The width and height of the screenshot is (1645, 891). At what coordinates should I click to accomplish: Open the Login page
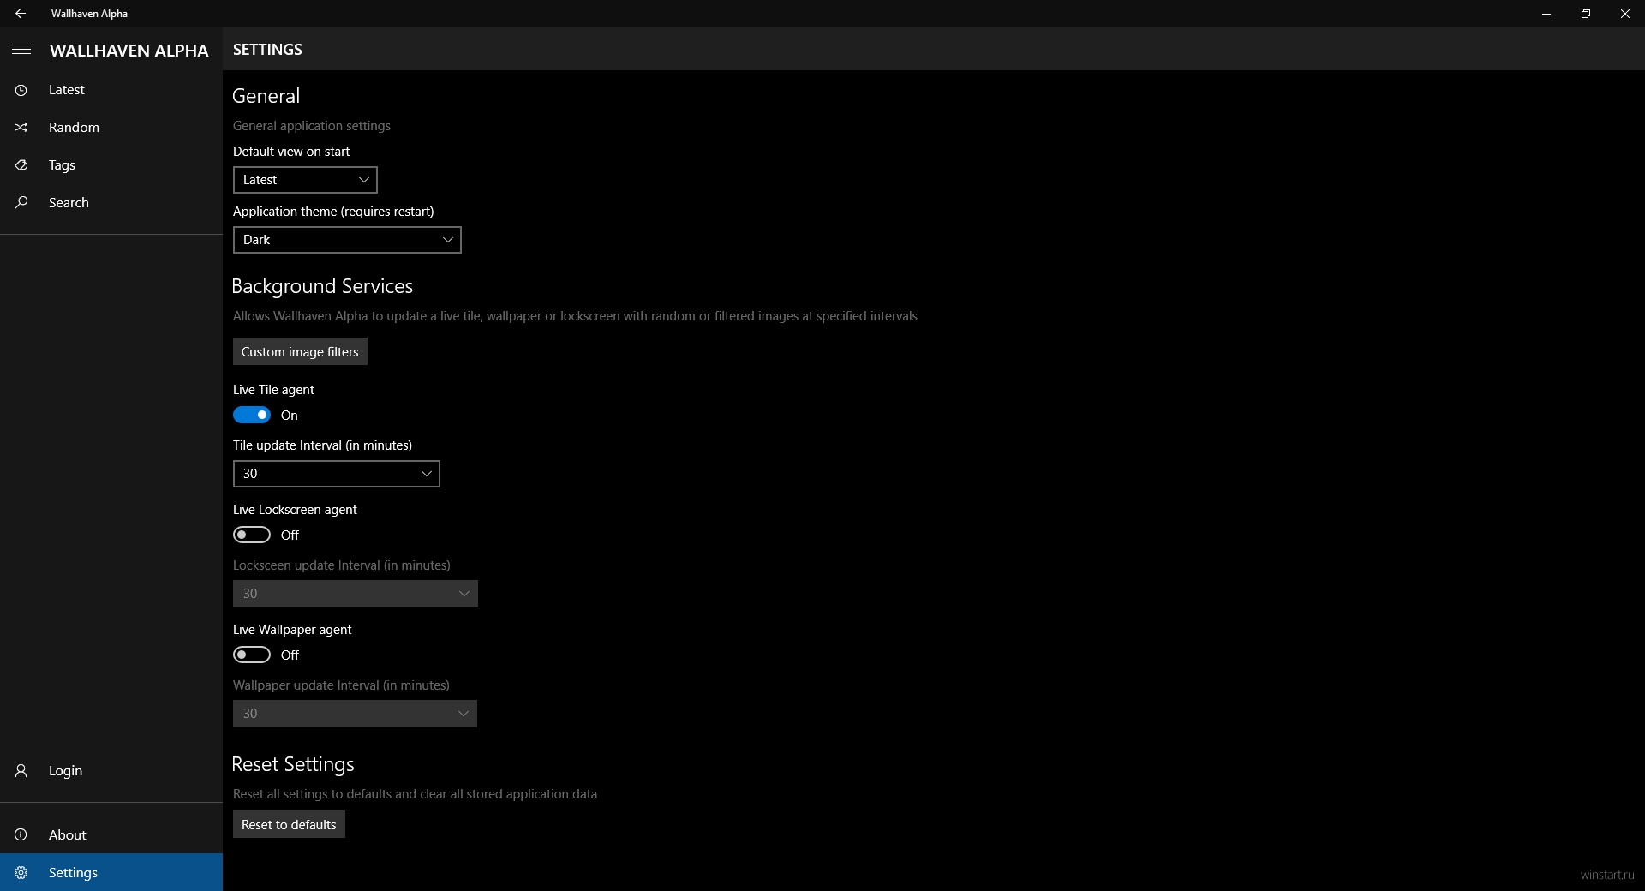(x=111, y=771)
